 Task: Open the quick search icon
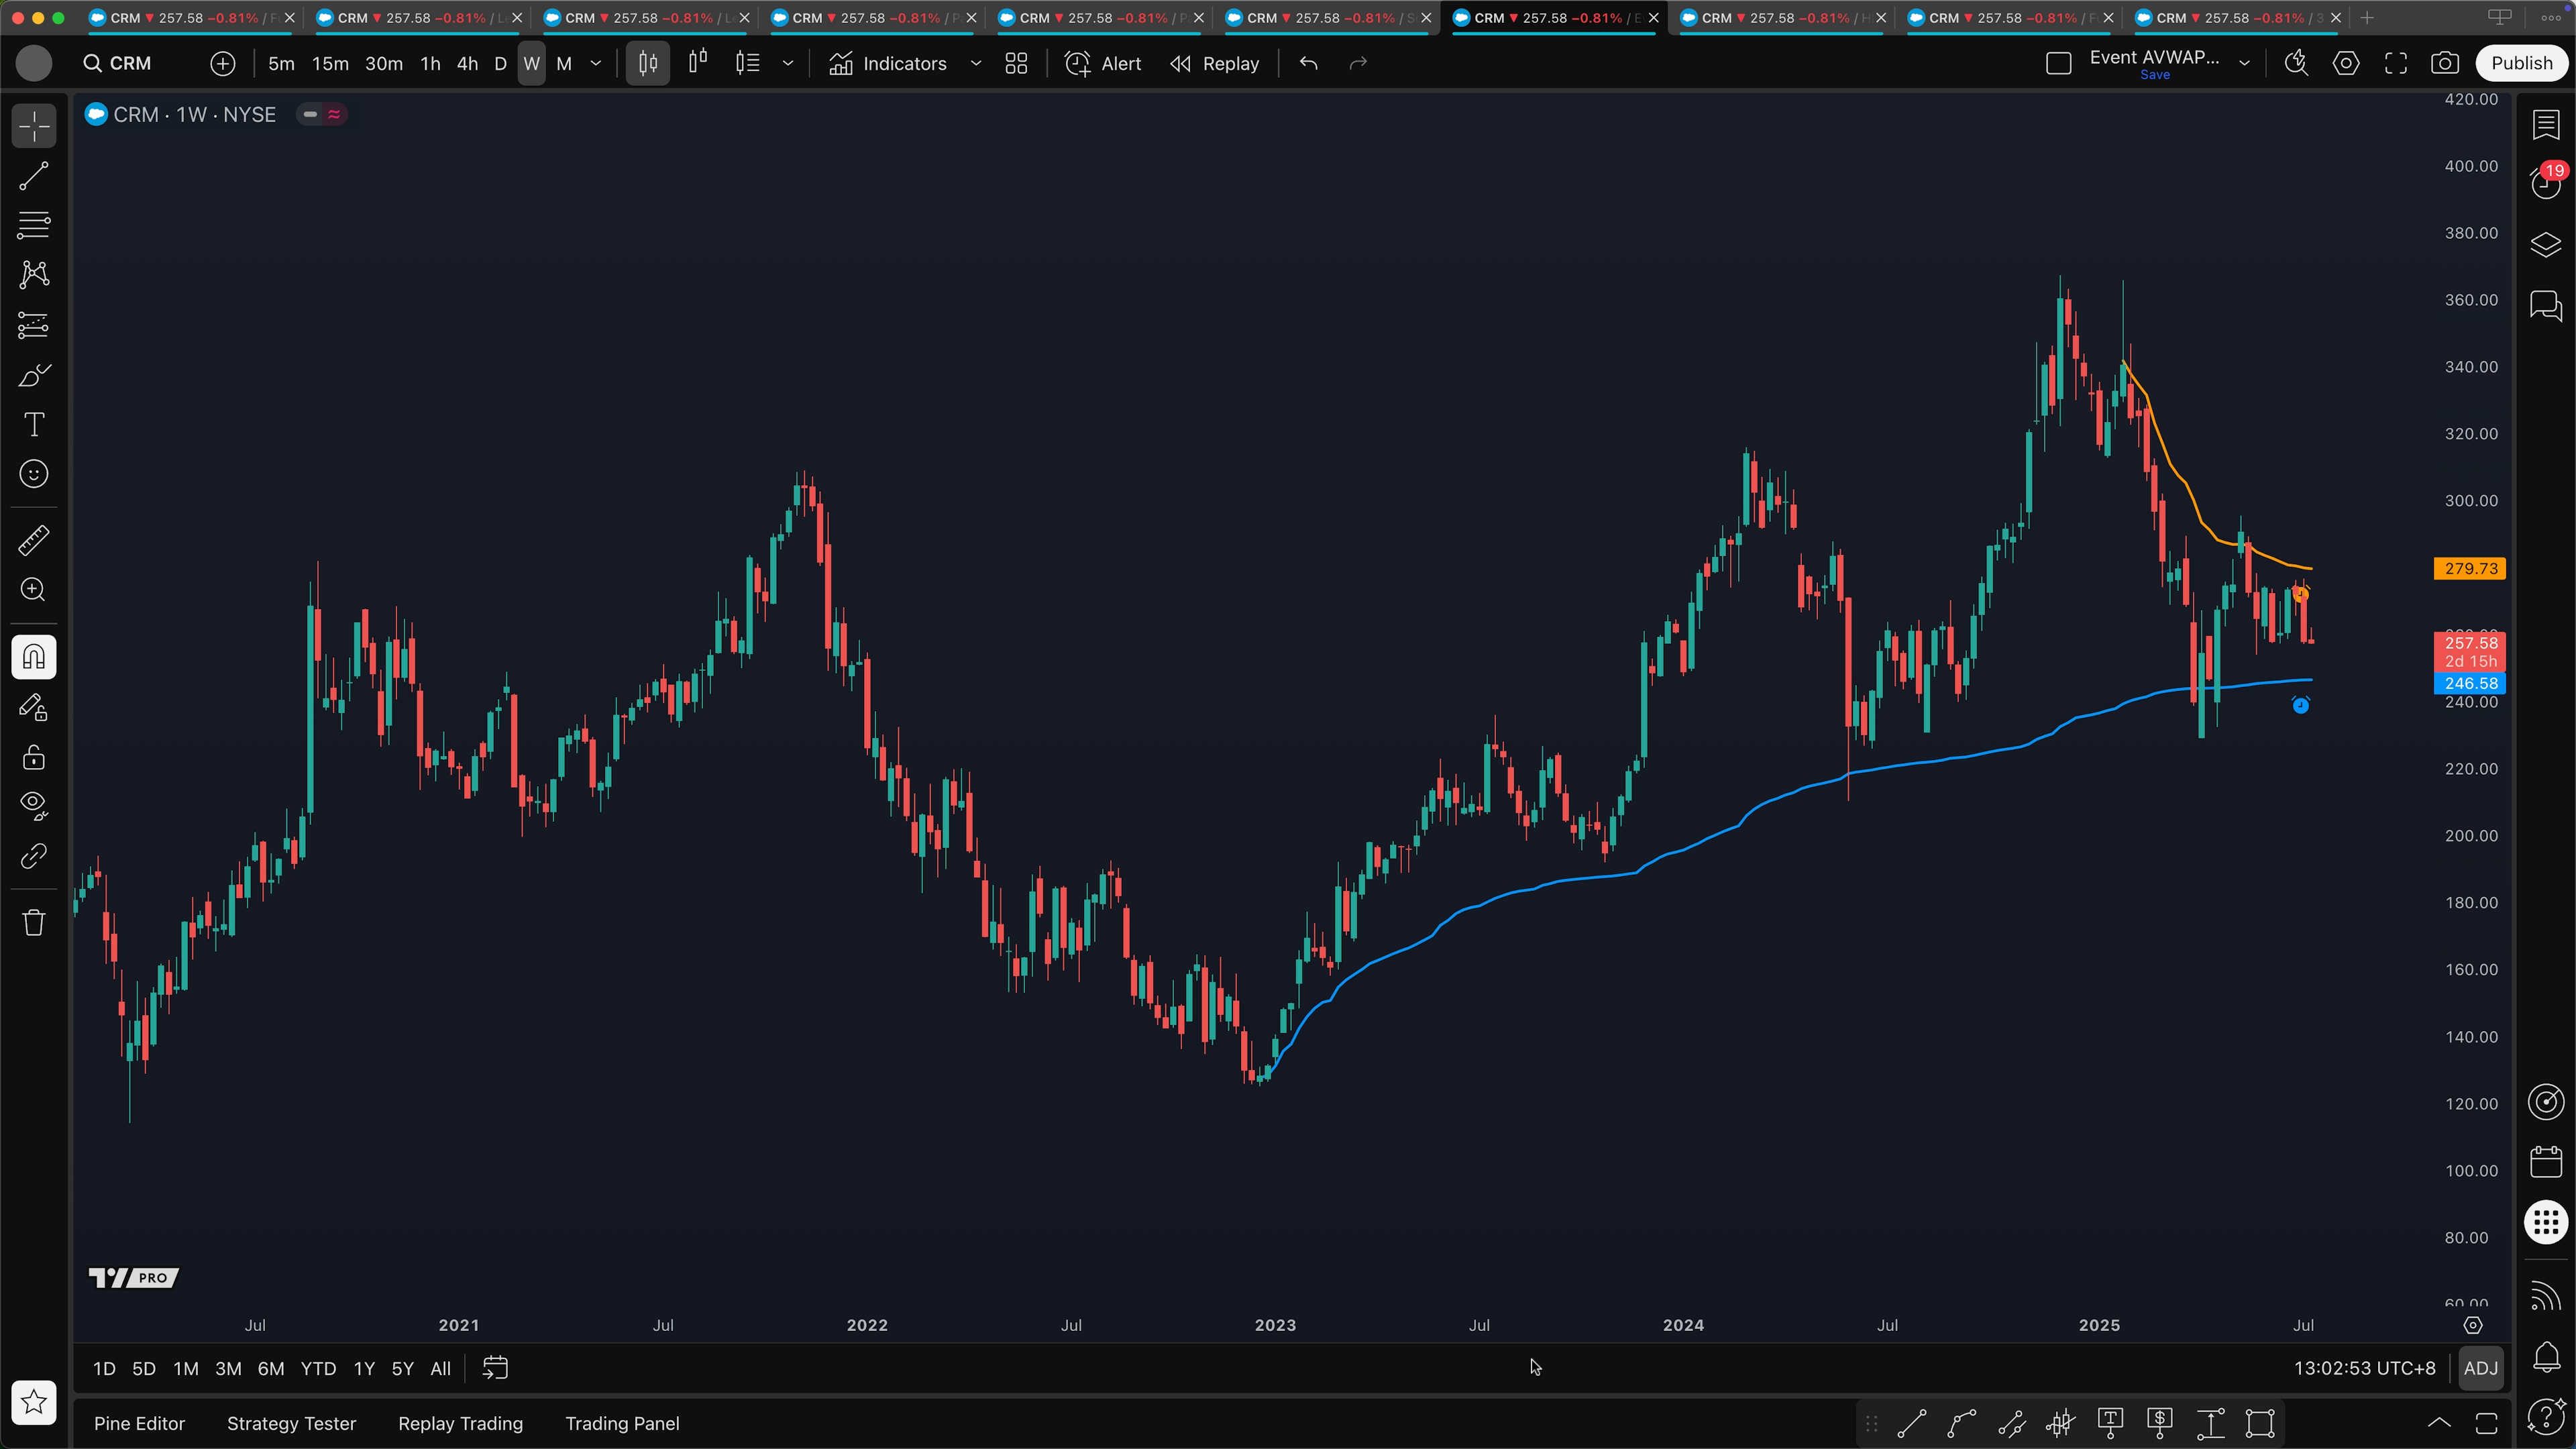coord(2297,64)
